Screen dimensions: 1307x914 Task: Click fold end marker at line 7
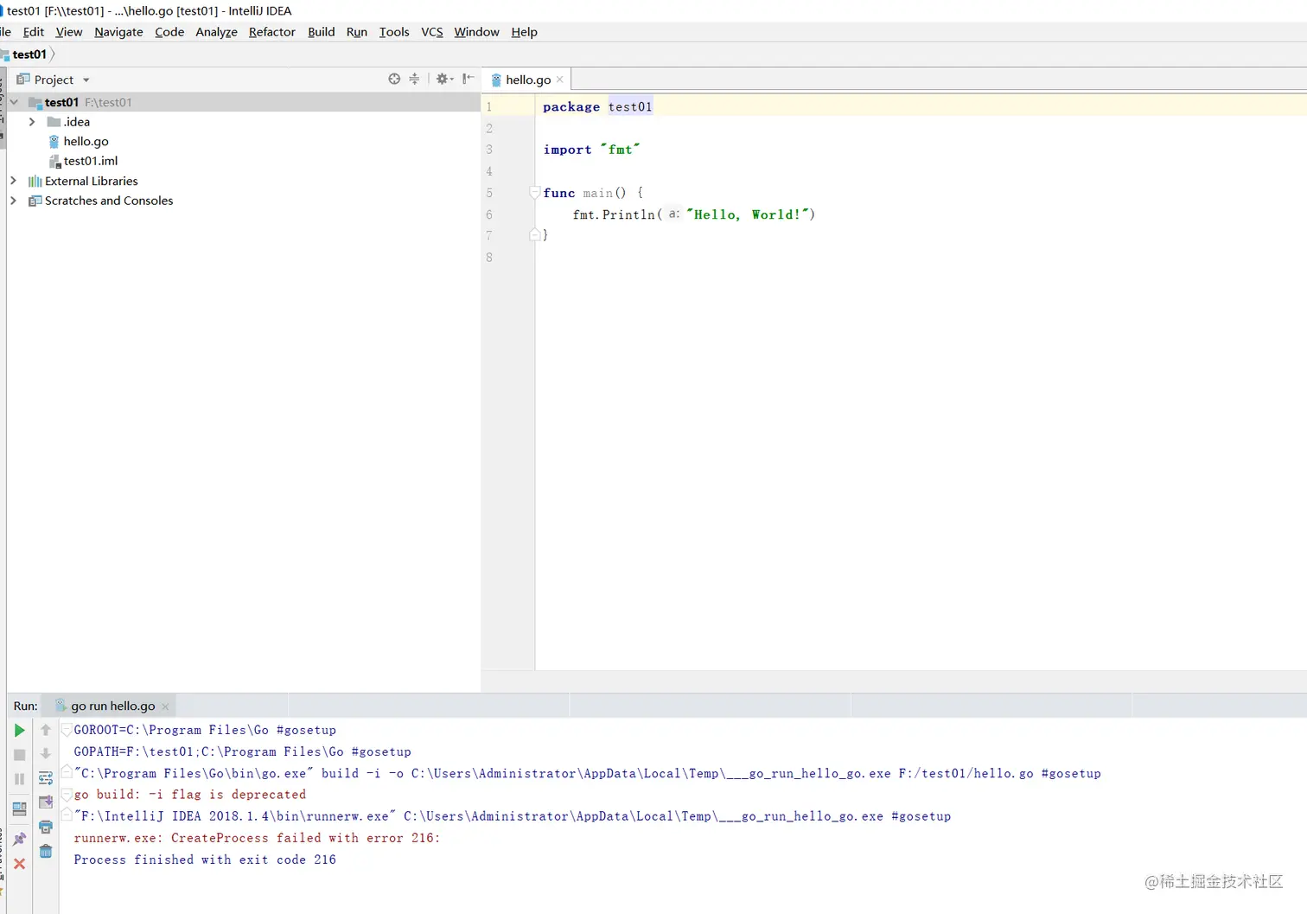pos(535,234)
